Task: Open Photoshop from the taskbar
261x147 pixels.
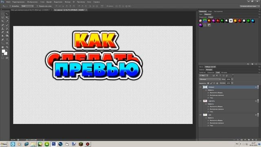Action: tap(53, 144)
